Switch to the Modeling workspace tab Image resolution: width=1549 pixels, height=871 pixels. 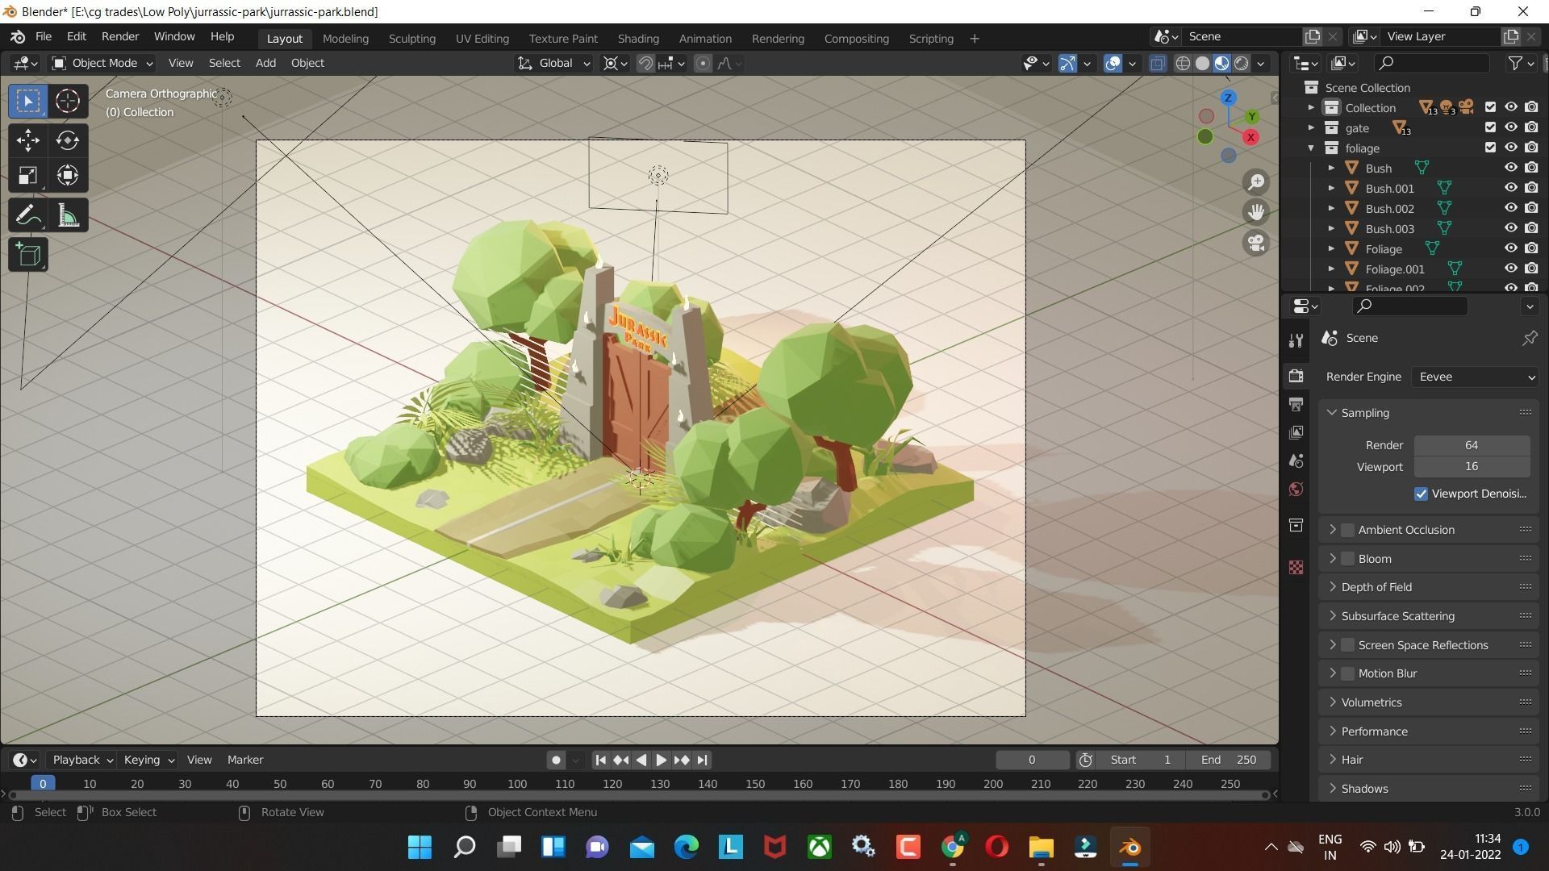tap(345, 39)
